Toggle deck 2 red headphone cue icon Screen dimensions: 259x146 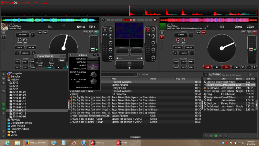pos(148,30)
